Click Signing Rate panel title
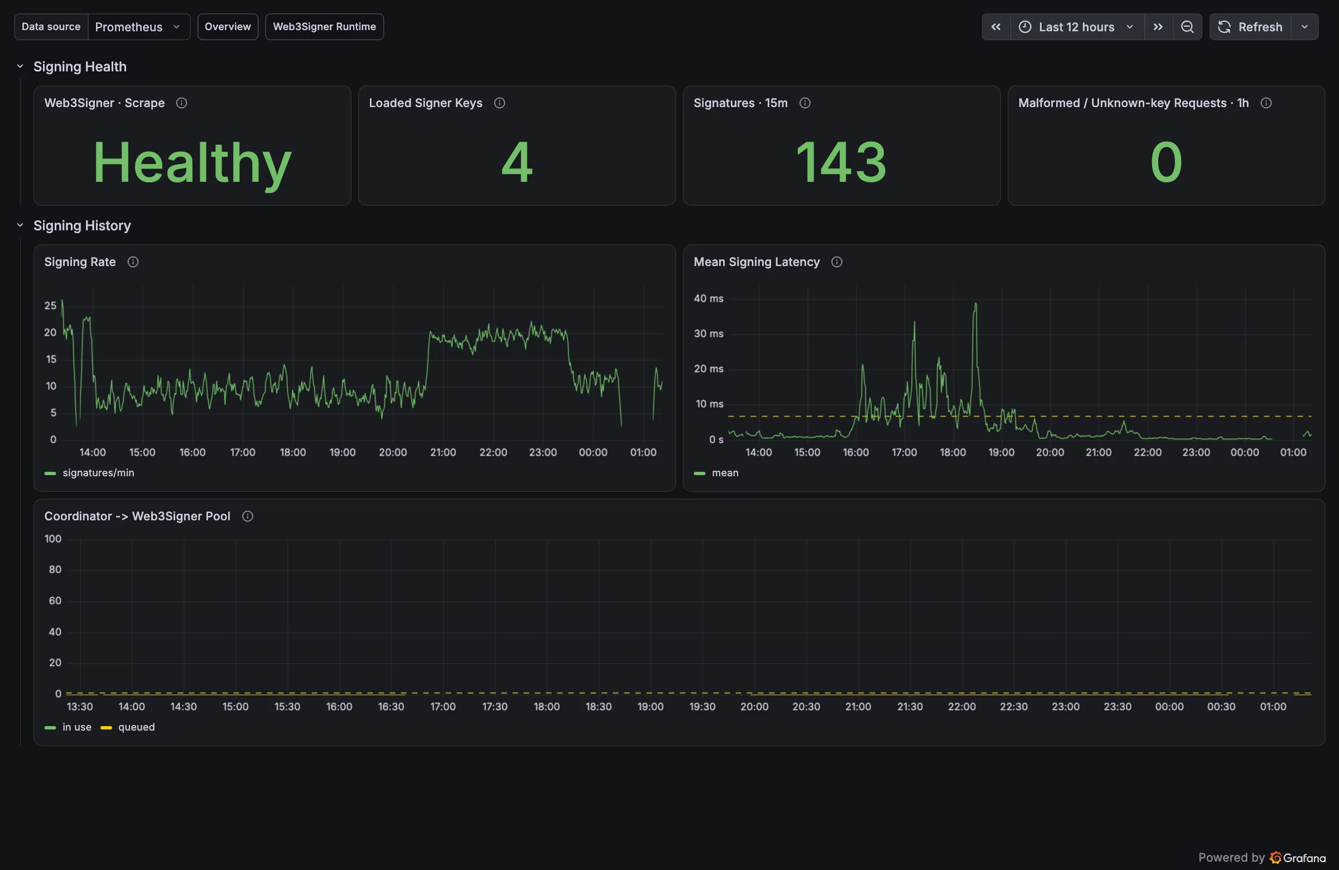This screenshot has height=870, width=1339. 80,262
